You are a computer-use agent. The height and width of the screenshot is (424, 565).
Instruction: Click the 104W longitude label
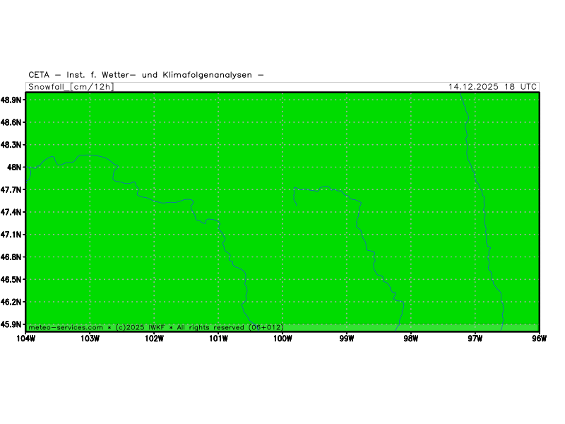pos(25,338)
